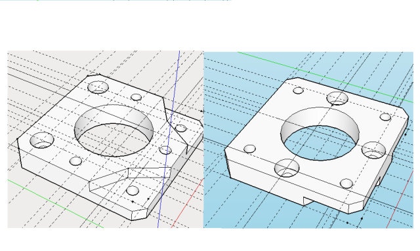This screenshot has width=420, height=251.
Task: Click the rectangular notch under the right model's front edge
Action: pos(310,201)
